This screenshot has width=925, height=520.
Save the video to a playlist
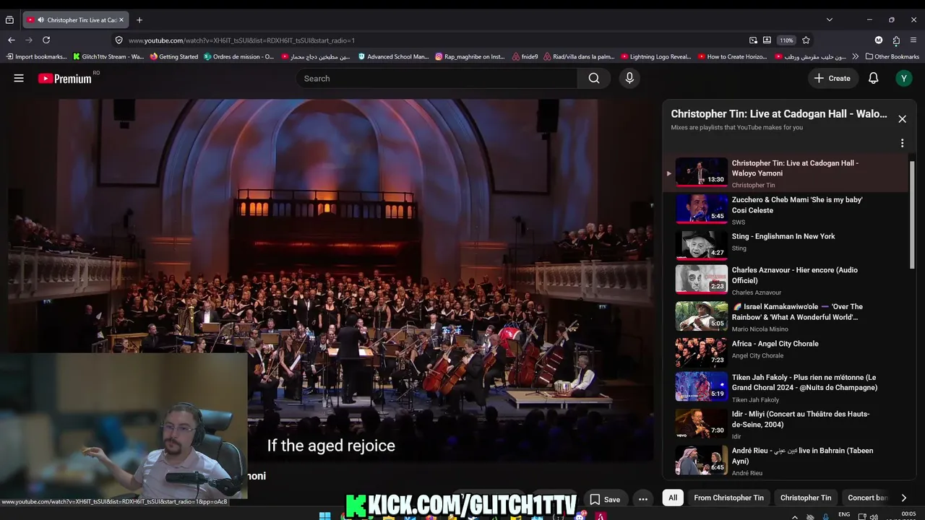[x=605, y=499]
